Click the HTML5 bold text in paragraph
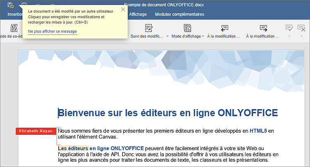 (x=258, y=131)
